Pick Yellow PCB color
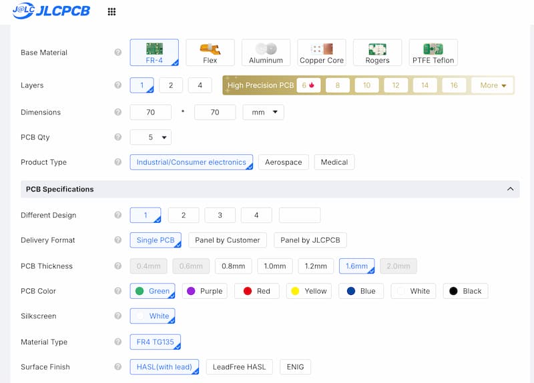The image size is (534, 383). [x=309, y=291]
